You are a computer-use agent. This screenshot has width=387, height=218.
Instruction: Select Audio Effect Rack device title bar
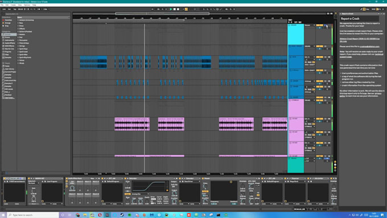tap(83, 178)
